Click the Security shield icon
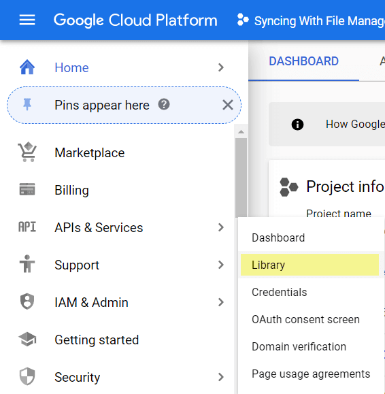 (x=27, y=376)
